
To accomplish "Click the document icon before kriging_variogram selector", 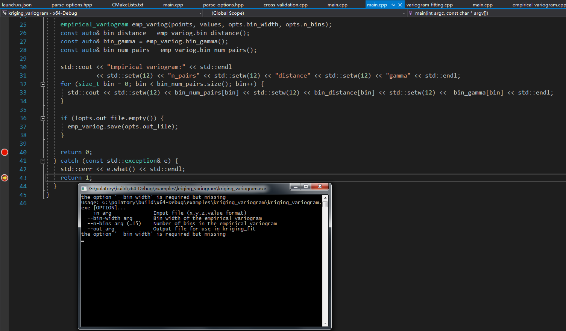I will click(4, 13).
